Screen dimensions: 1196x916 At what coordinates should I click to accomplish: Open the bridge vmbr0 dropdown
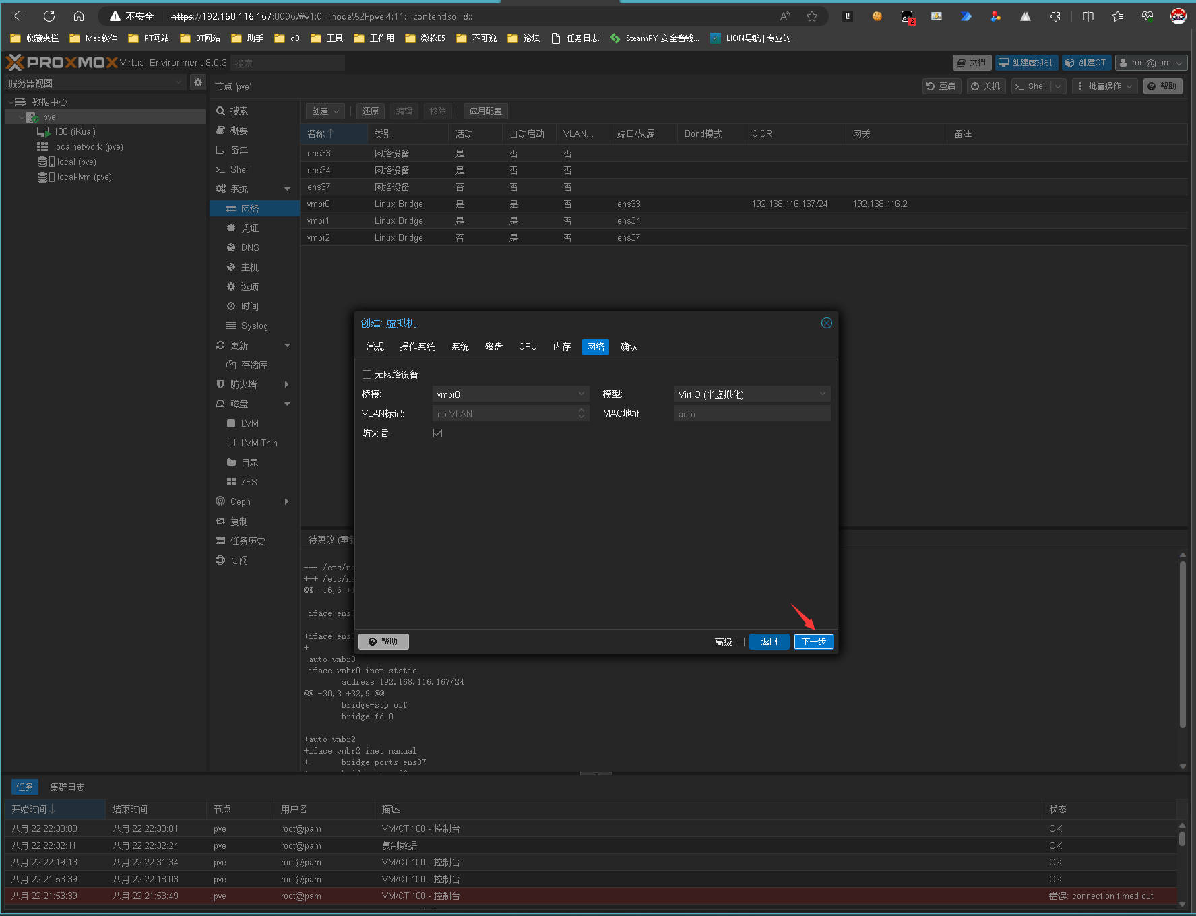(x=510, y=394)
